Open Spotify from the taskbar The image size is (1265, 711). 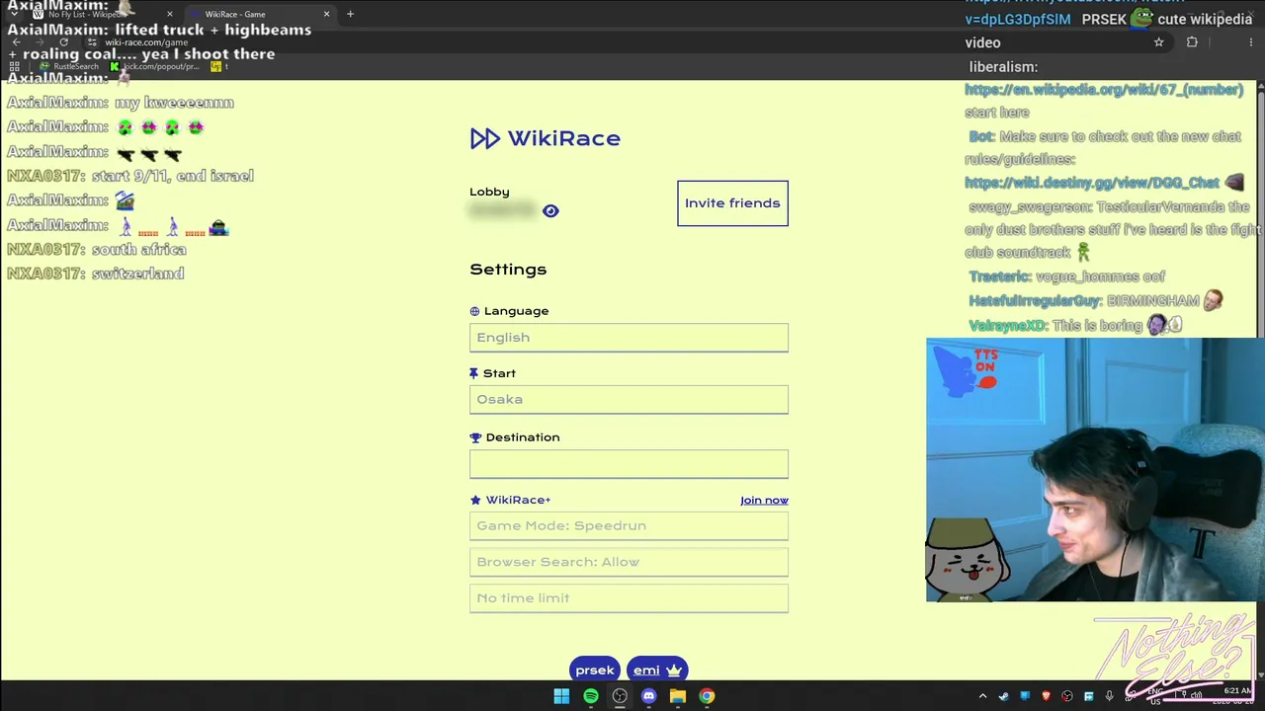[591, 696]
